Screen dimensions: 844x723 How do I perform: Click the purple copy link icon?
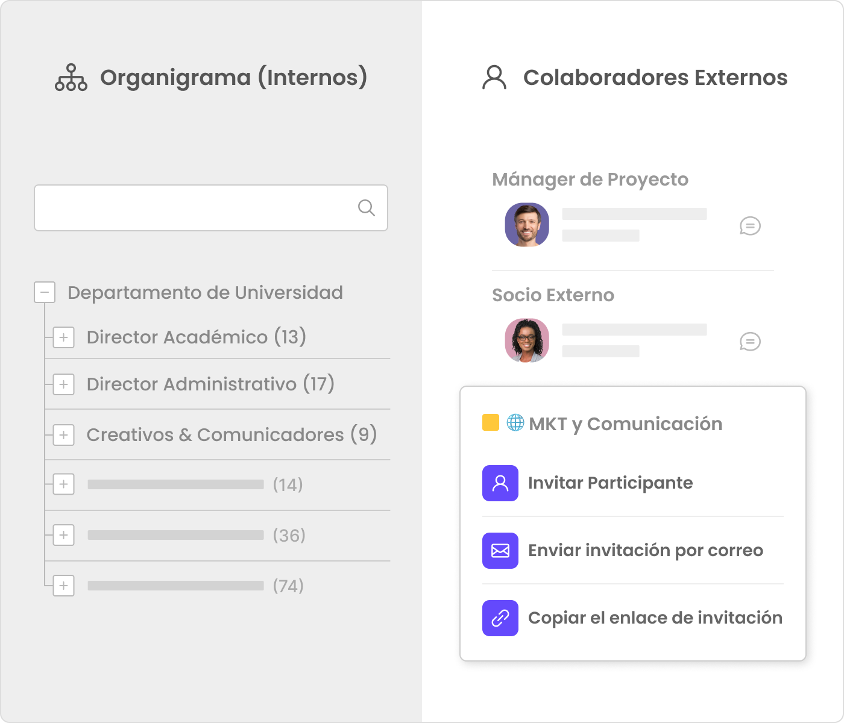[x=500, y=618]
